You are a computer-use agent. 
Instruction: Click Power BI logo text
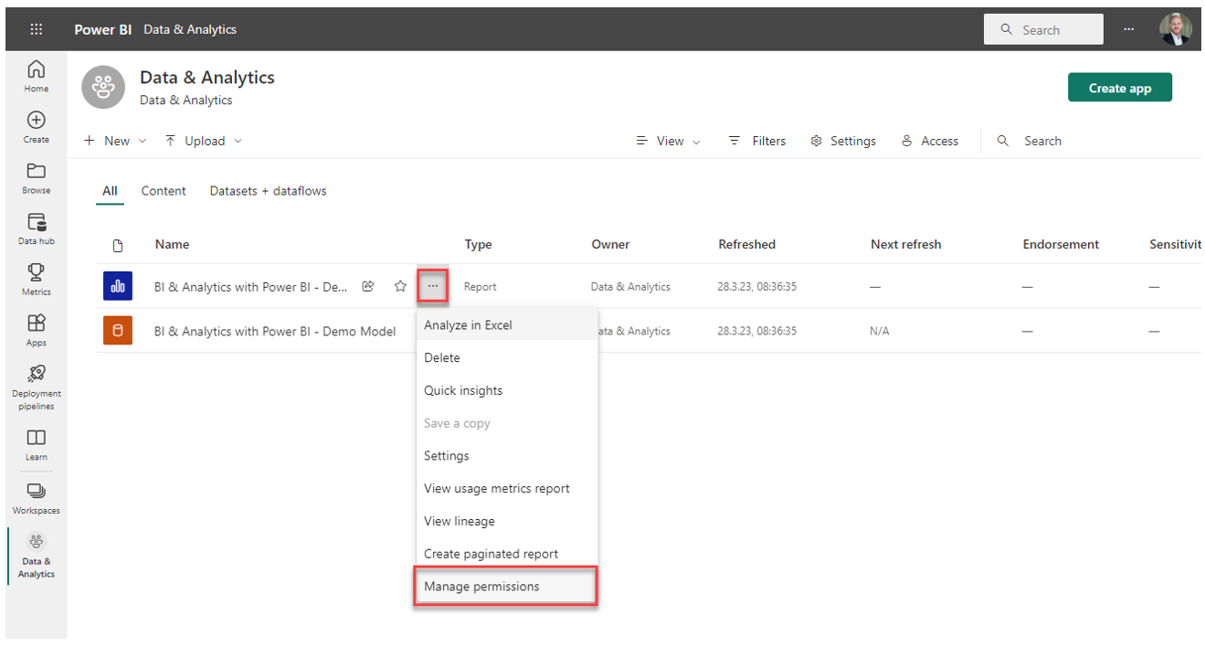102,29
